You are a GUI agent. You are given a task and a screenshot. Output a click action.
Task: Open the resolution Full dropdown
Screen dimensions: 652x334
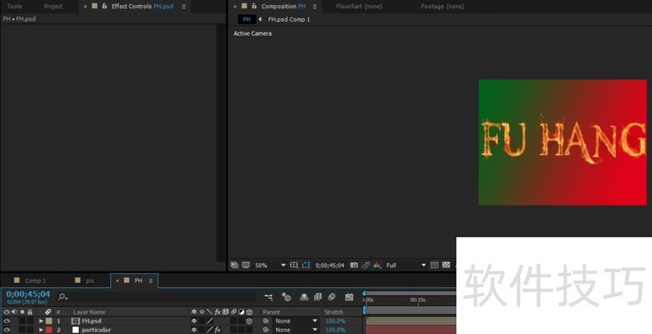point(423,265)
